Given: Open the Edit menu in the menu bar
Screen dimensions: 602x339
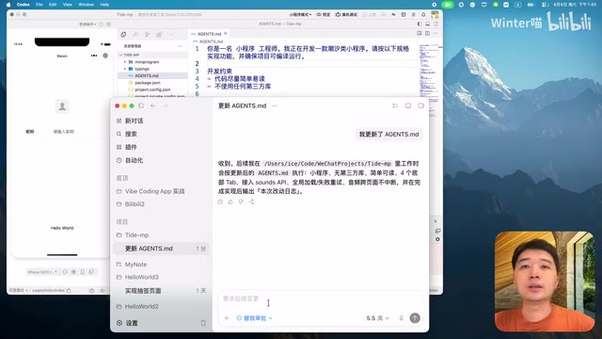Looking at the screenshot, I should pyautogui.click(x=53, y=5).
